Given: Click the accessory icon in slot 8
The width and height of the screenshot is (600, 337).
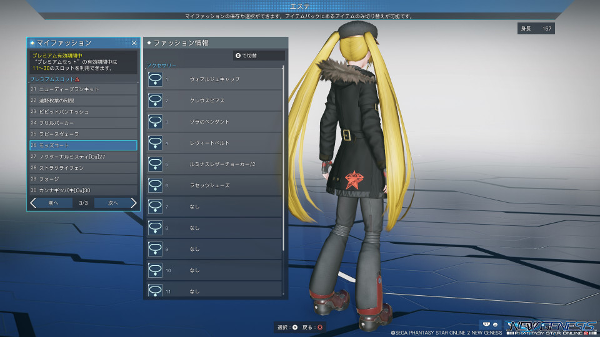Looking at the screenshot, I should click(x=155, y=228).
